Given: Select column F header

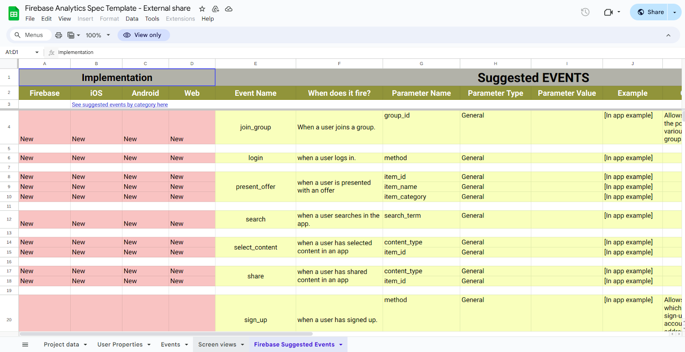Looking at the screenshot, I should pyautogui.click(x=339, y=63).
